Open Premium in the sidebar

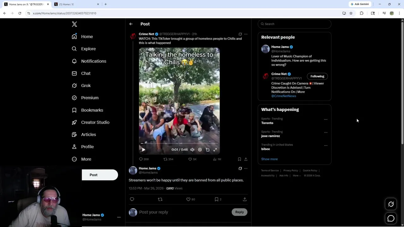coord(85,98)
